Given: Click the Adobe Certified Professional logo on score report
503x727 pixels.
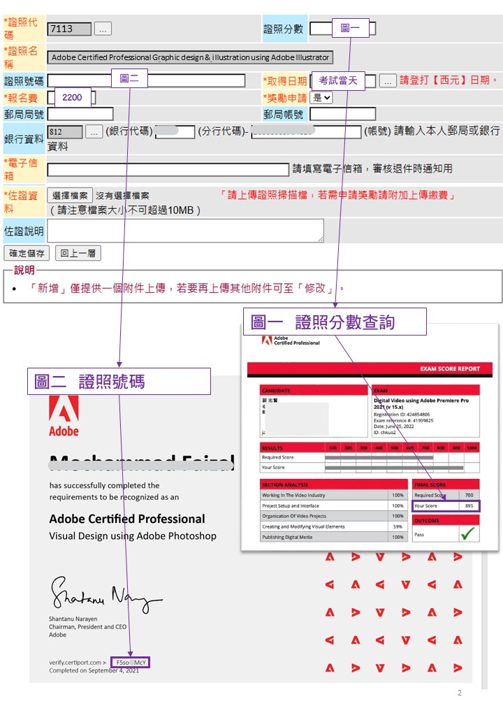Looking at the screenshot, I should 291,341.
